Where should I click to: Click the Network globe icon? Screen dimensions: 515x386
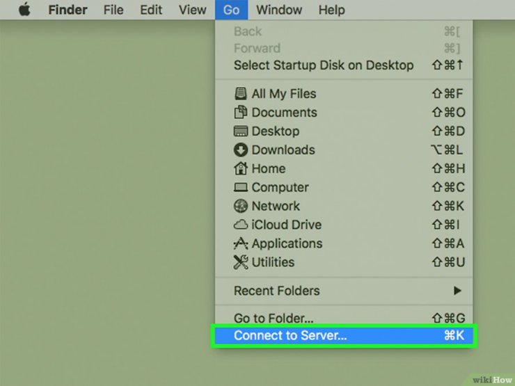(240, 206)
